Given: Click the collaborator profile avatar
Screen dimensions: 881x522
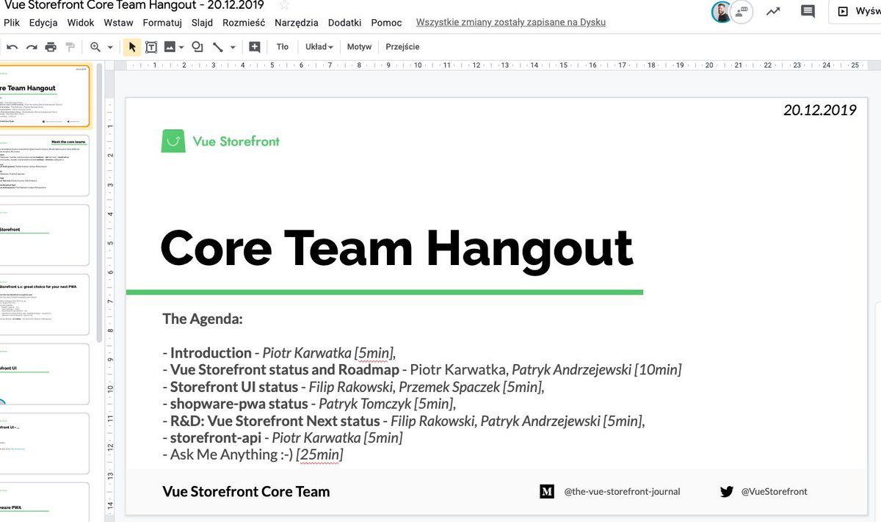Looking at the screenshot, I should [x=722, y=12].
